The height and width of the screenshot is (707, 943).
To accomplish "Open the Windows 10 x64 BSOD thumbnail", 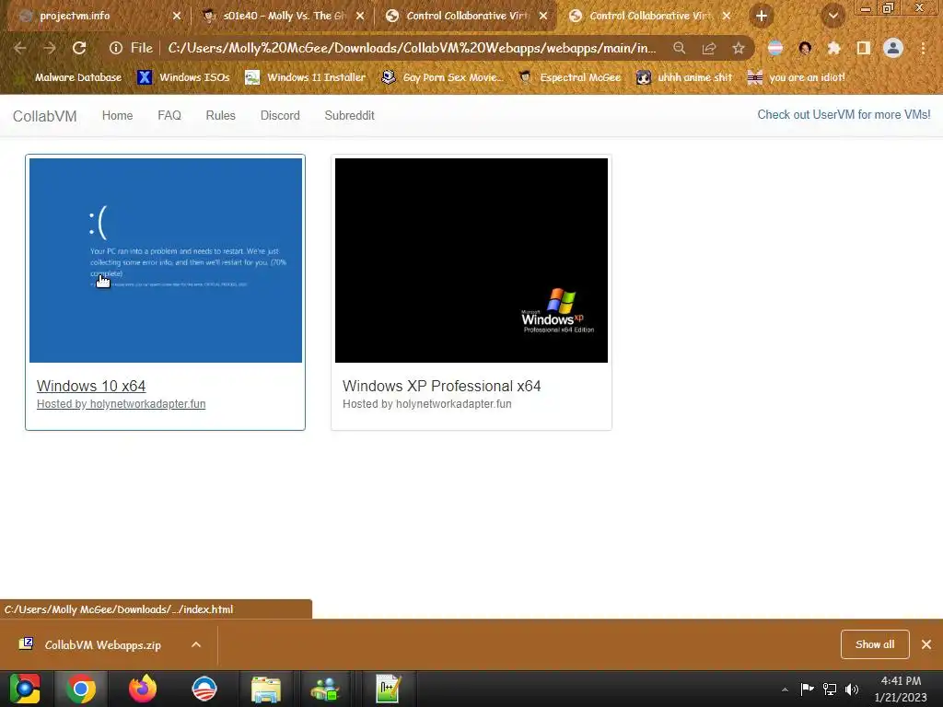I will point(166,261).
